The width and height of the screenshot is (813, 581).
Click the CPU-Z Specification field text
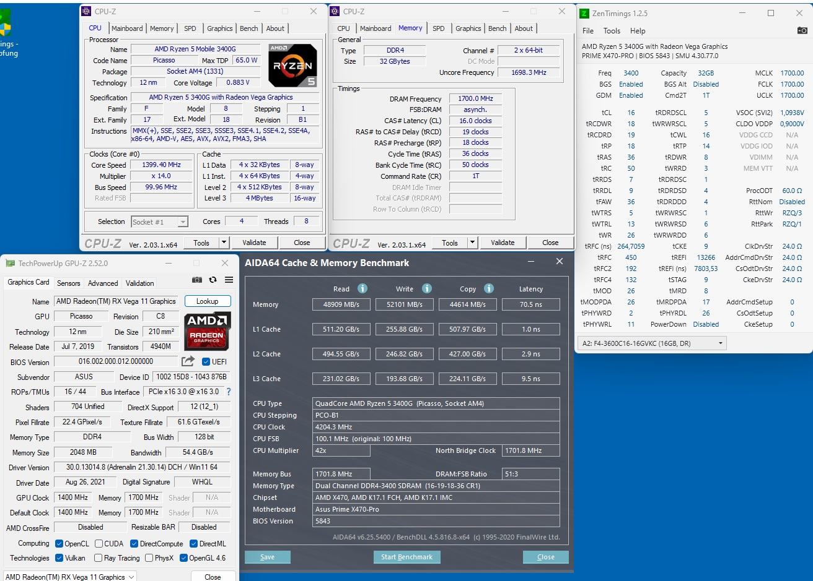click(224, 97)
